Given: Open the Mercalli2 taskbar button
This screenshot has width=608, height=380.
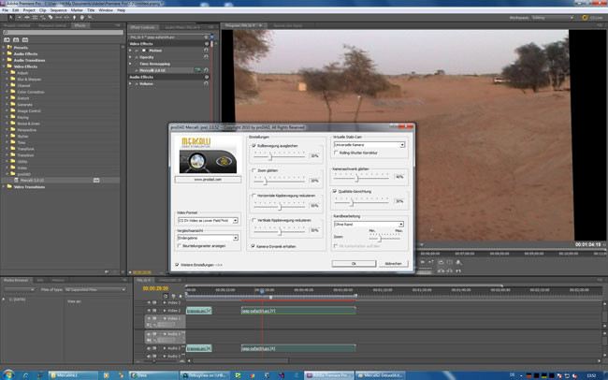Looking at the screenshot, I should click(380, 375).
